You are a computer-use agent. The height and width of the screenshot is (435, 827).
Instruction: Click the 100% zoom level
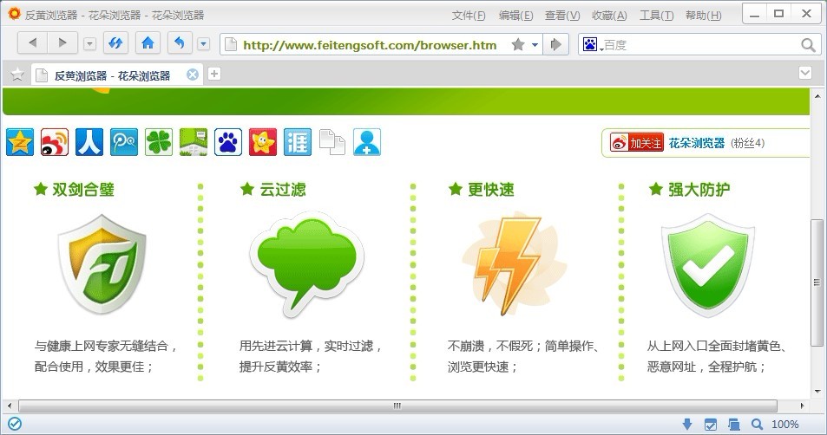coord(784,424)
